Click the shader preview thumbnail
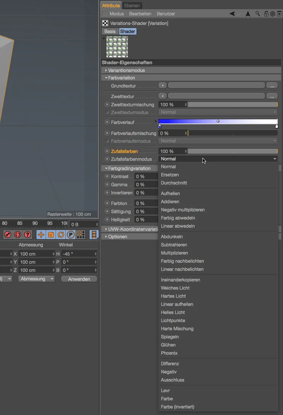This screenshot has height=415, width=283. pyautogui.click(x=117, y=47)
